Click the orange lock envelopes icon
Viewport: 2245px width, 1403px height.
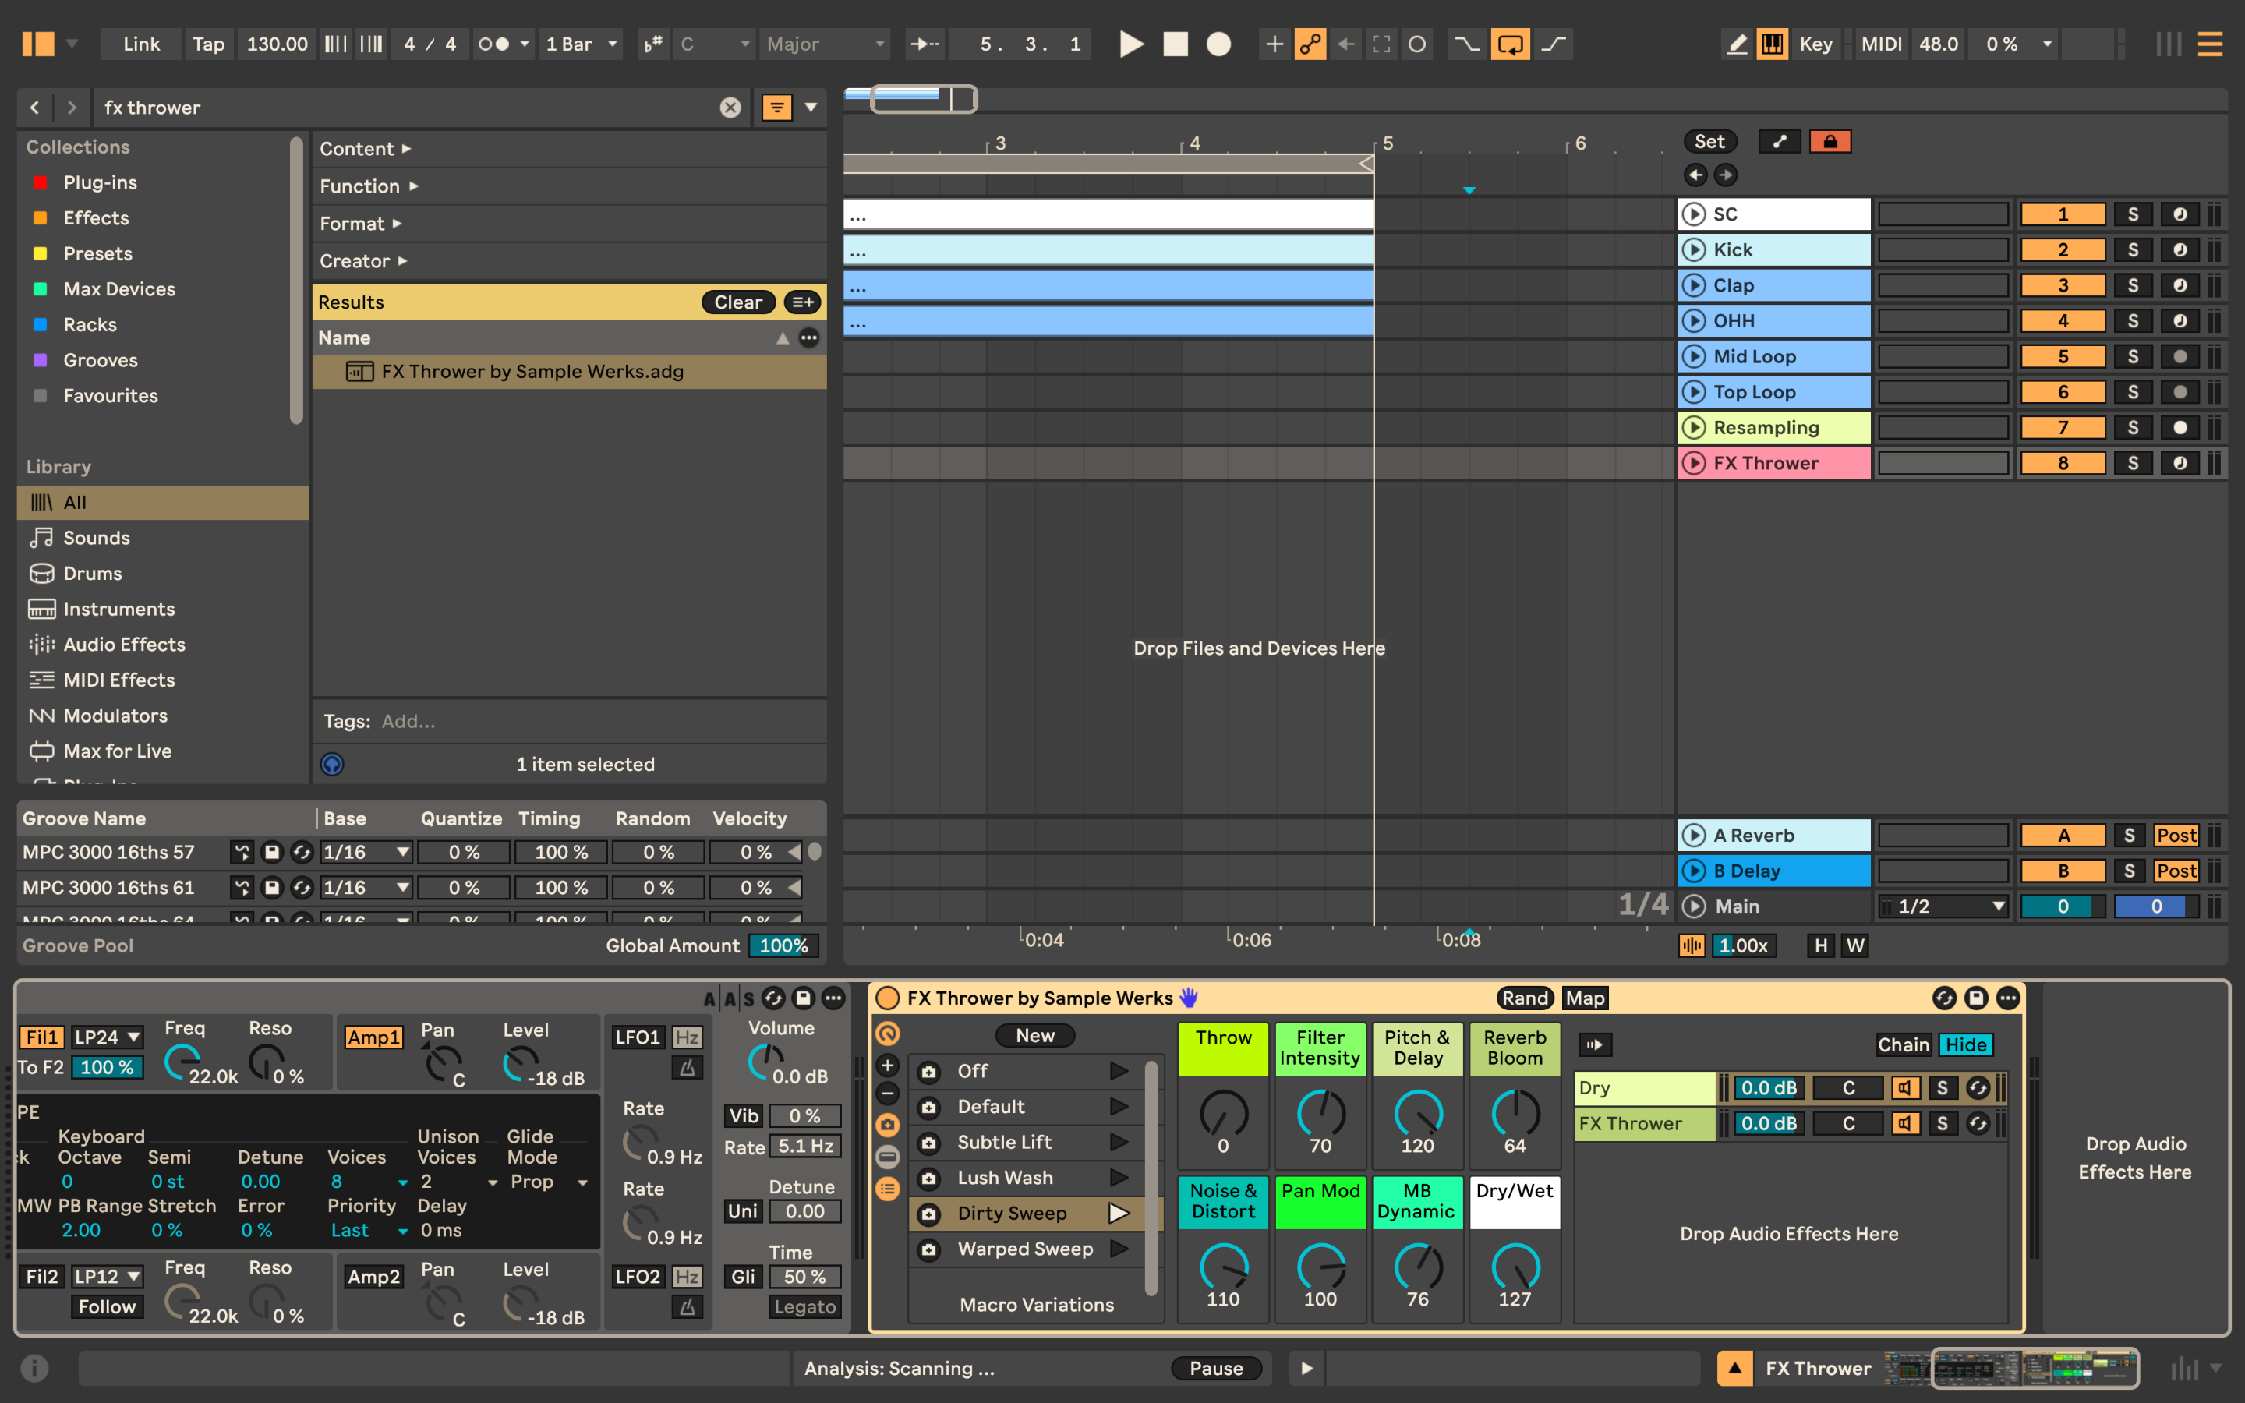(x=1830, y=141)
